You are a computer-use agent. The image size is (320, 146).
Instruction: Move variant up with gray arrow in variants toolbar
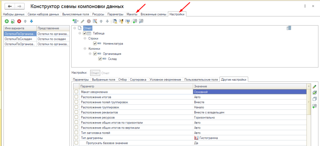point(25,21)
